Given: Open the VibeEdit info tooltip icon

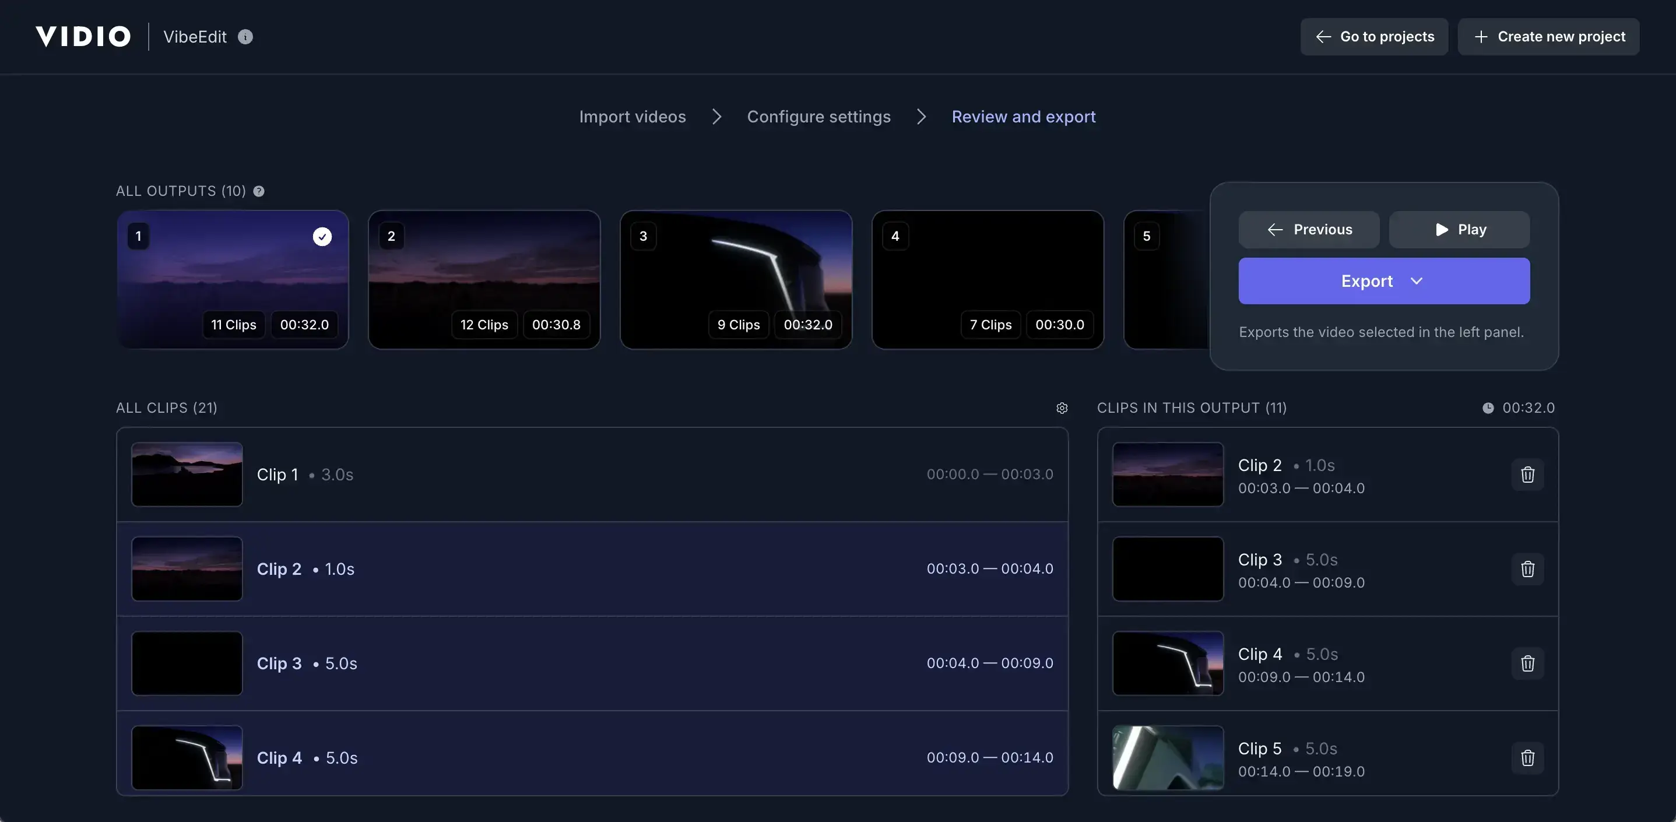Looking at the screenshot, I should click(x=245, y=37).
